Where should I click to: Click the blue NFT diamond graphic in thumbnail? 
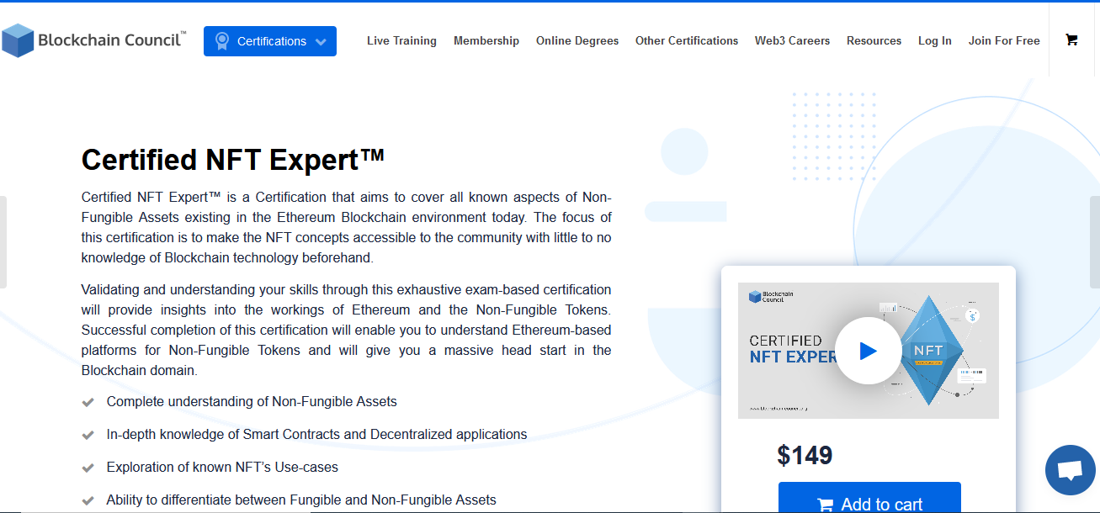(x=928, y=351)
